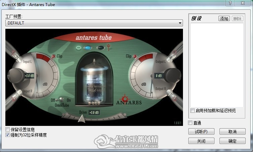
Task: Click the greyed 删除 preset button
Action: point(237,18)
